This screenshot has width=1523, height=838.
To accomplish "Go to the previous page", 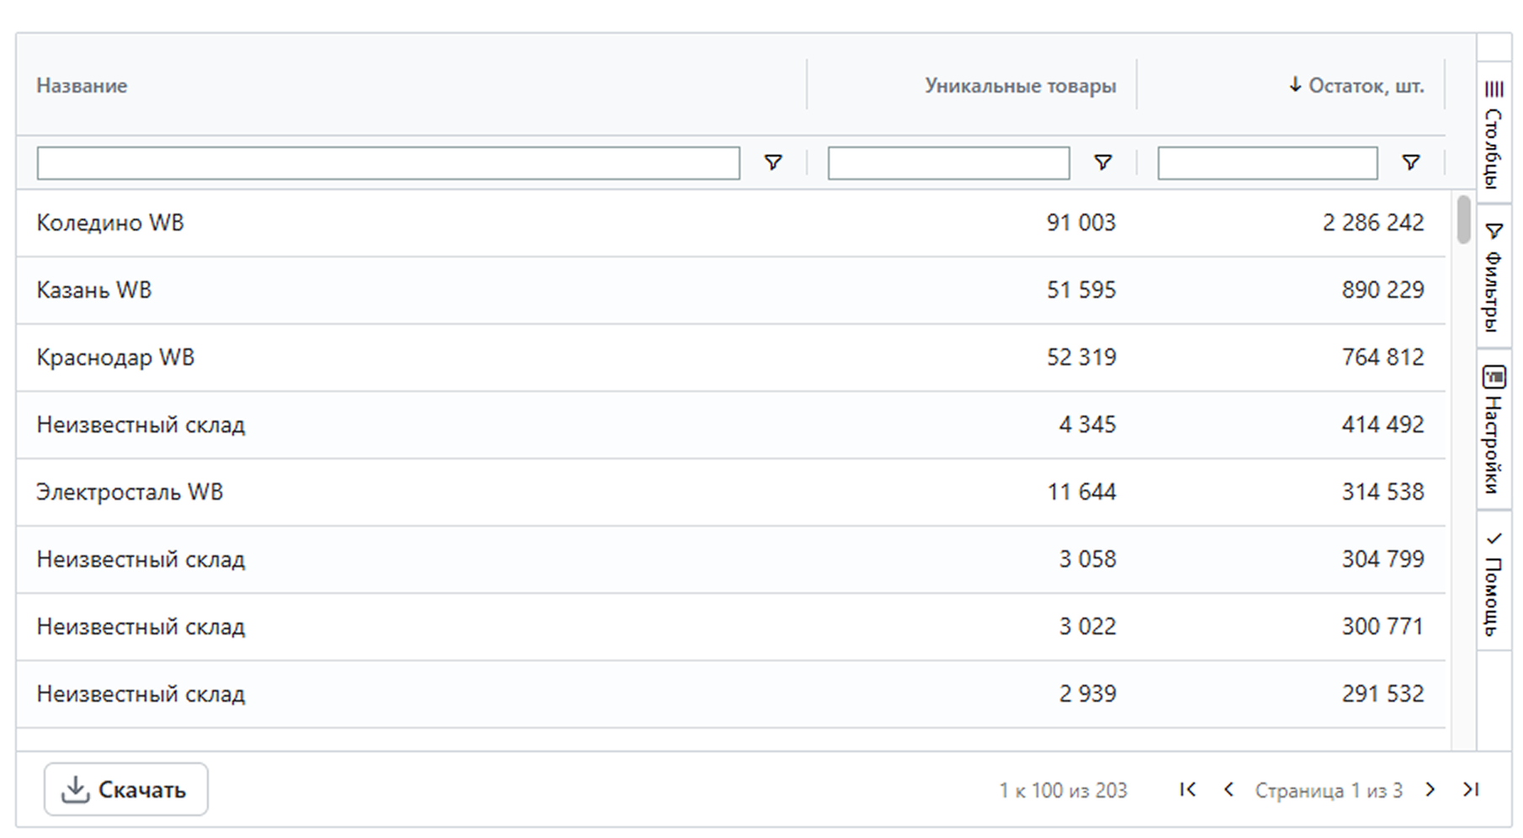I will (1228, 789).
